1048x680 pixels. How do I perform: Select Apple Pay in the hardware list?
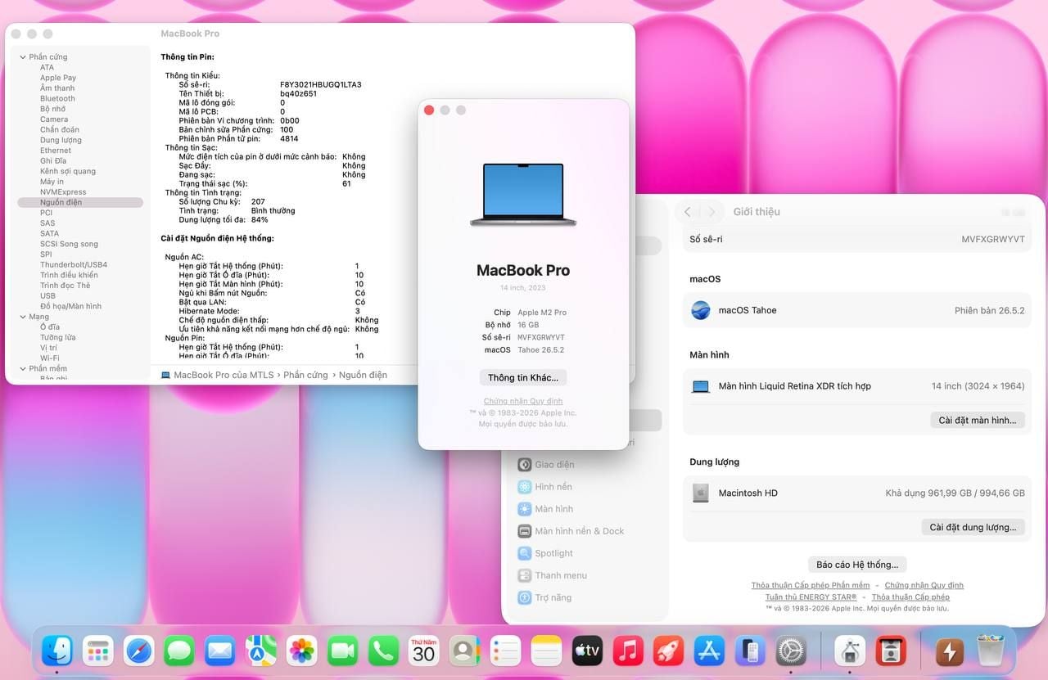tap(58, 78)
